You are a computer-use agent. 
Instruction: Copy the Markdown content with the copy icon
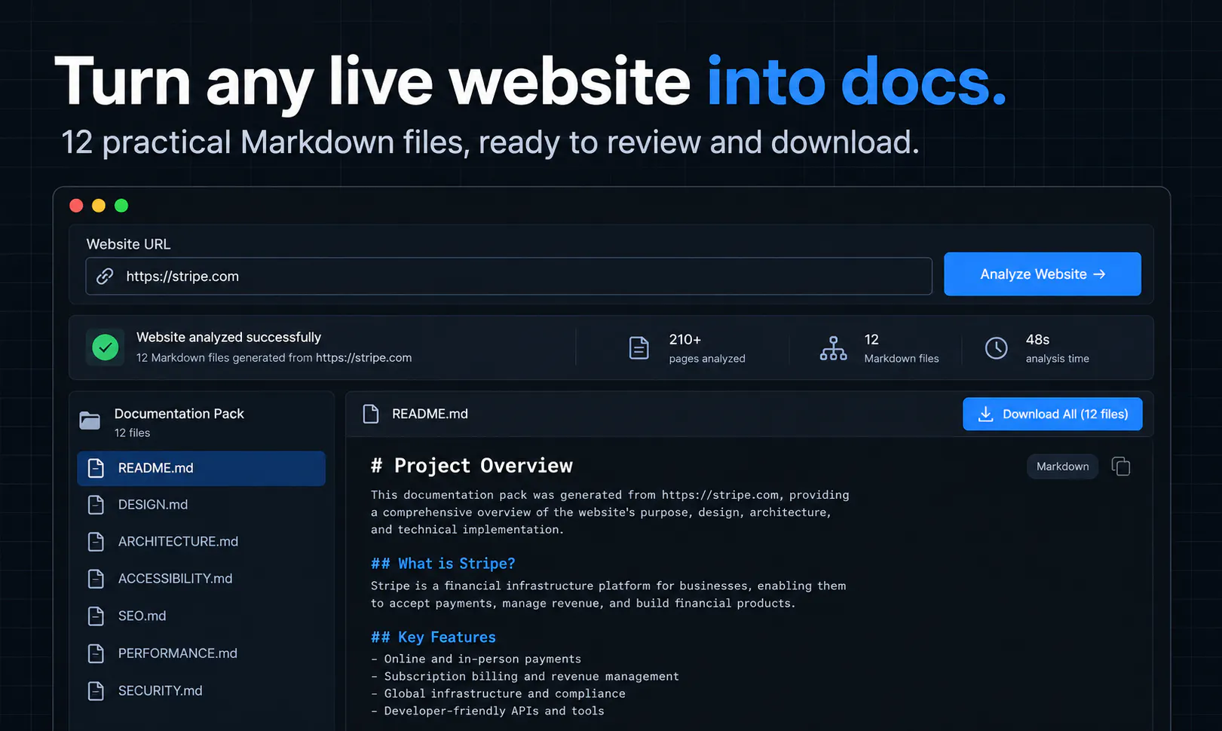[1121, 466]
